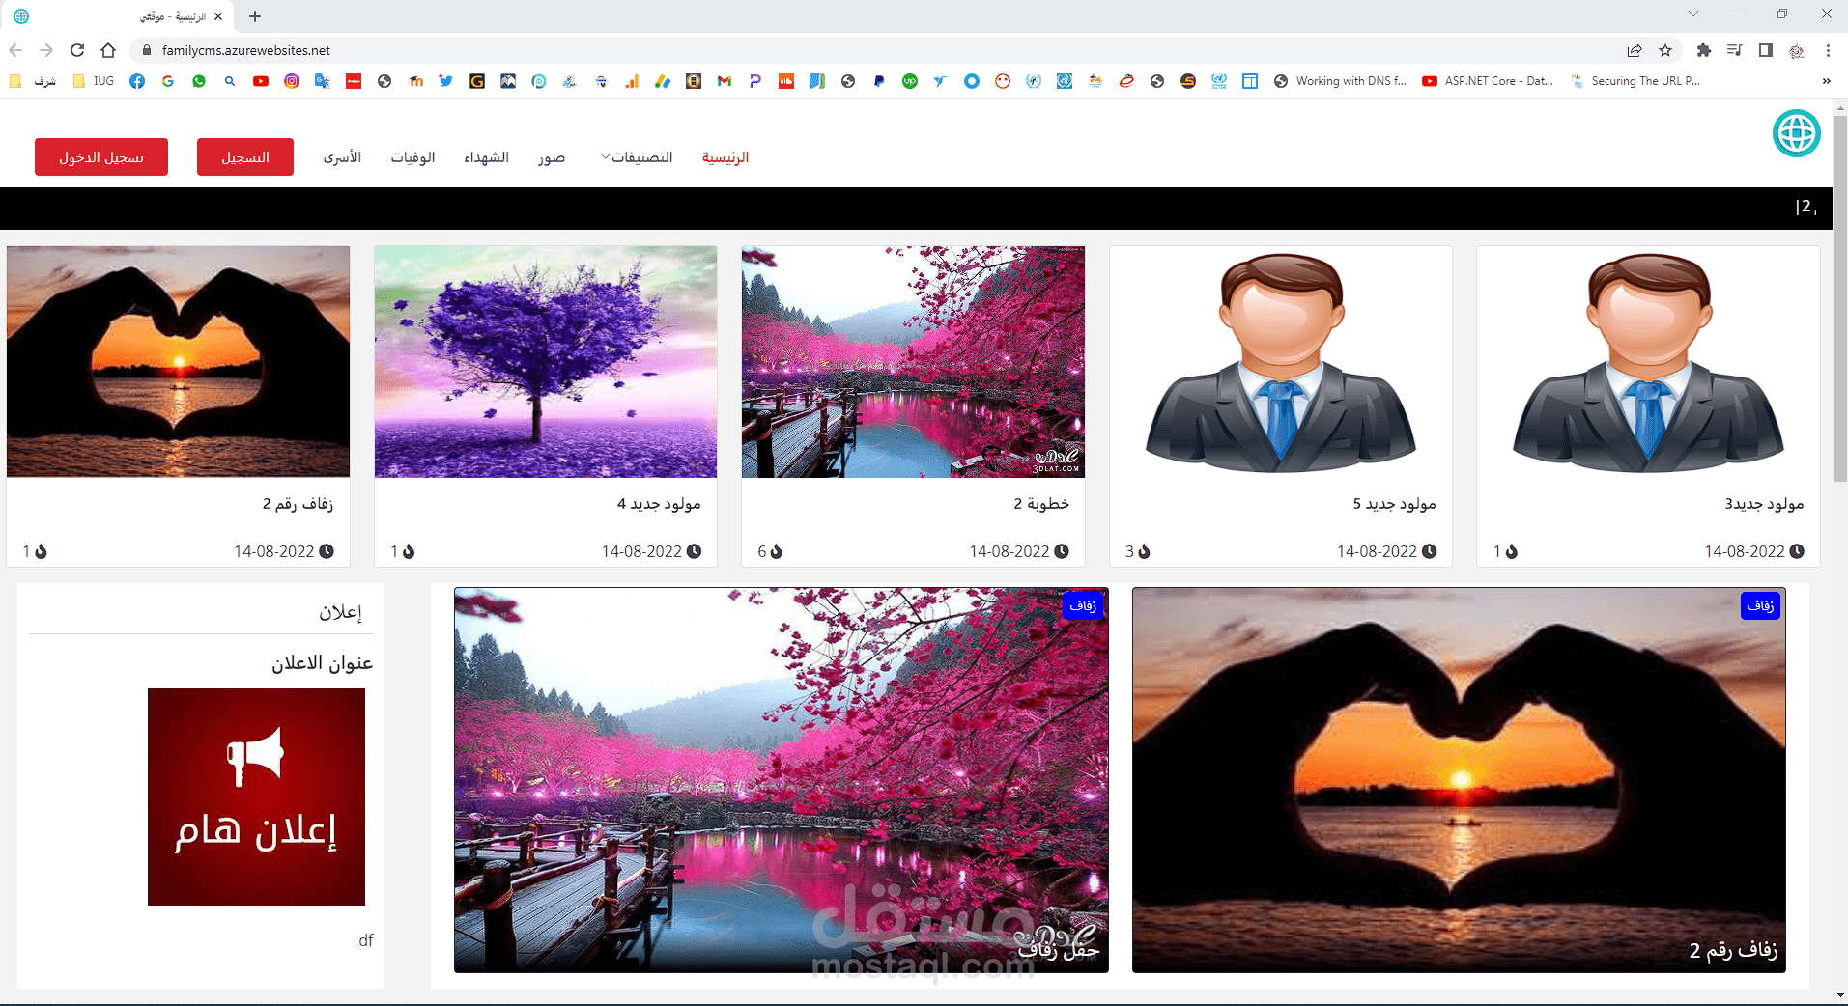Open the Chrome three-dot menu

[x=1828, y=50]
